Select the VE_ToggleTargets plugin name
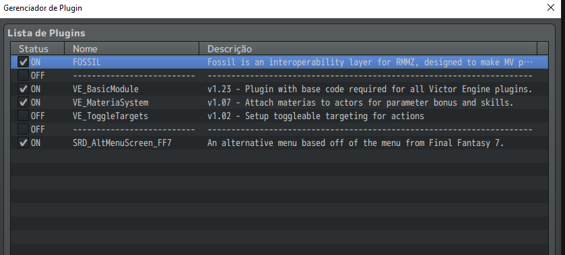 tap(110, 116)
